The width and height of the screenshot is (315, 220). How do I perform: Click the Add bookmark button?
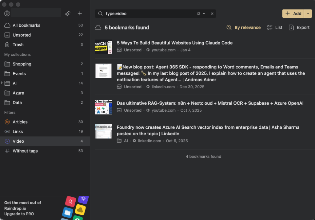pyautogui.click(x=293, y=14)
